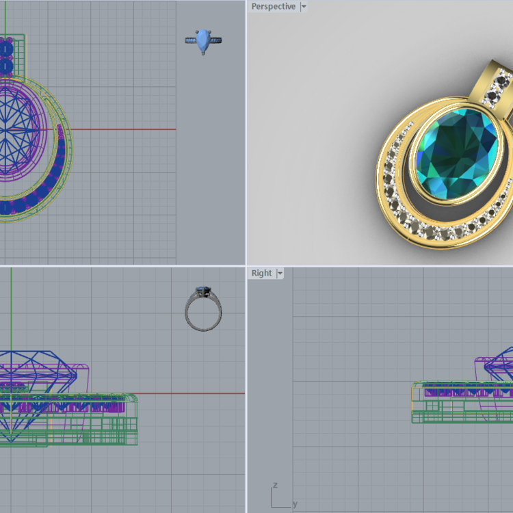Open the Perspective viewport dropdown arrow
This screenshot has height=513, width=513.
[x=304, y=7]
